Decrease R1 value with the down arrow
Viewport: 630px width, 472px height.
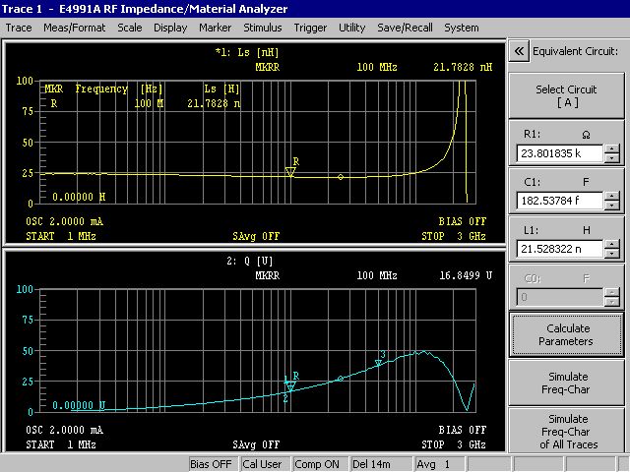(x=612, y=158)
